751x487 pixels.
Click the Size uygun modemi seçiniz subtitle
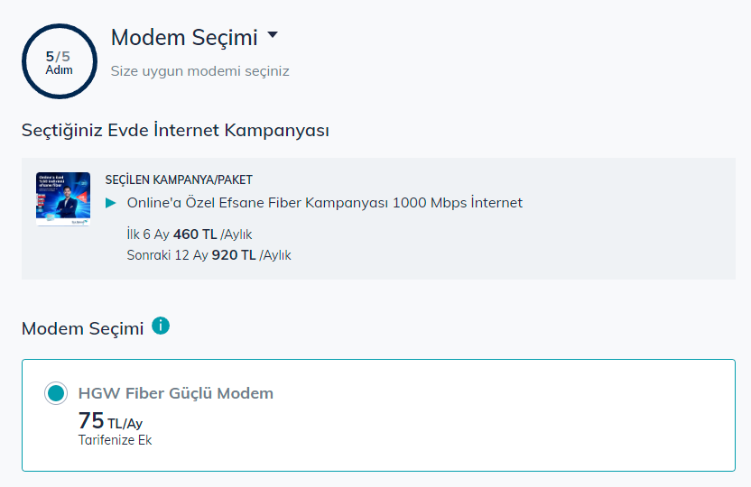point(199,70)
